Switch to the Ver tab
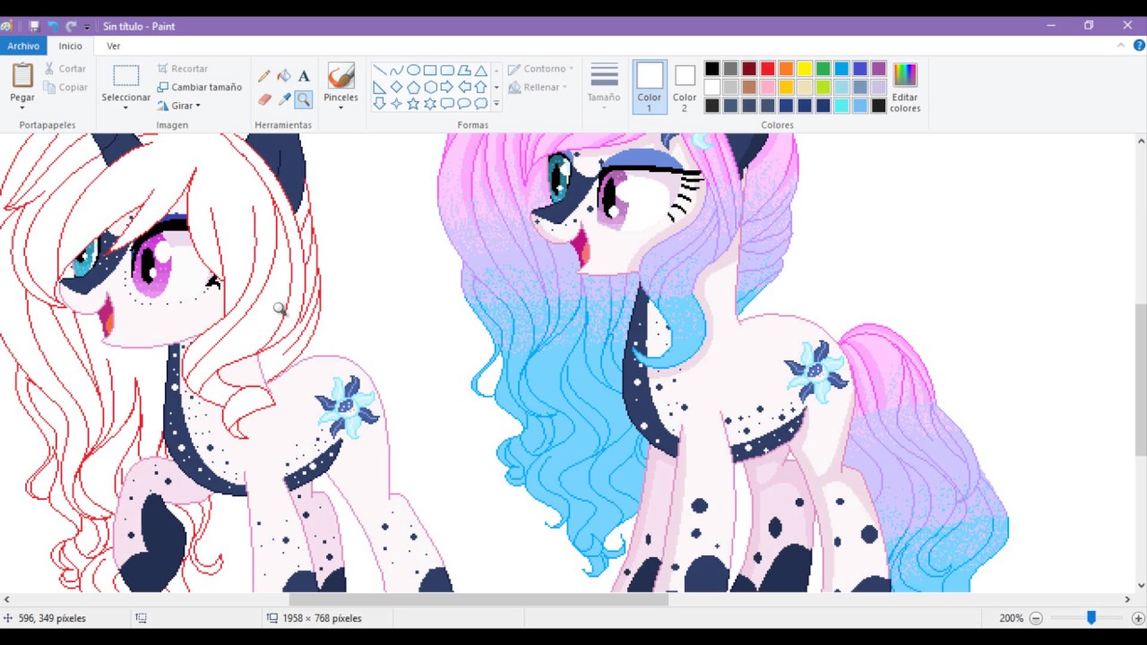 [113, 46]
